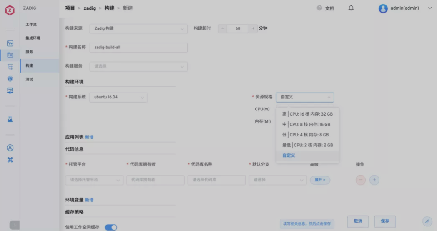Click the admin user avatar
437x231 pixels.
click(x=383, y=8)
